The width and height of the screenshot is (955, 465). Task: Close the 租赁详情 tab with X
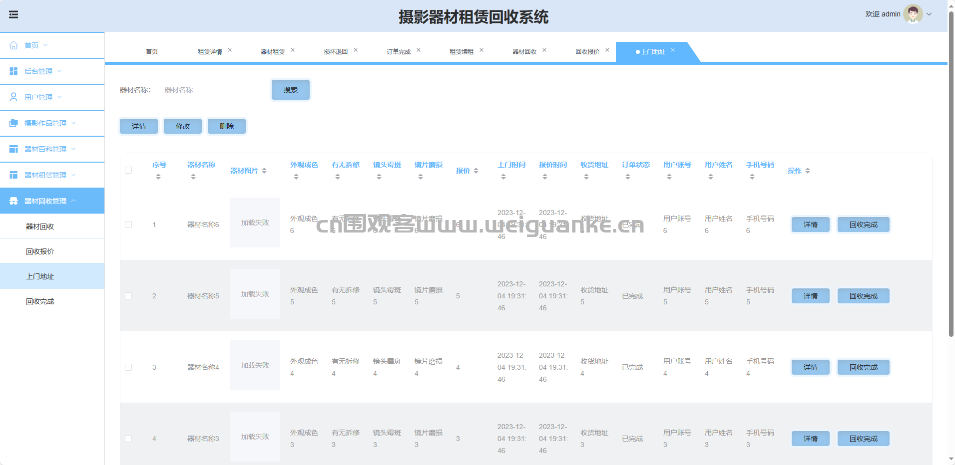(x=230, y=50)
